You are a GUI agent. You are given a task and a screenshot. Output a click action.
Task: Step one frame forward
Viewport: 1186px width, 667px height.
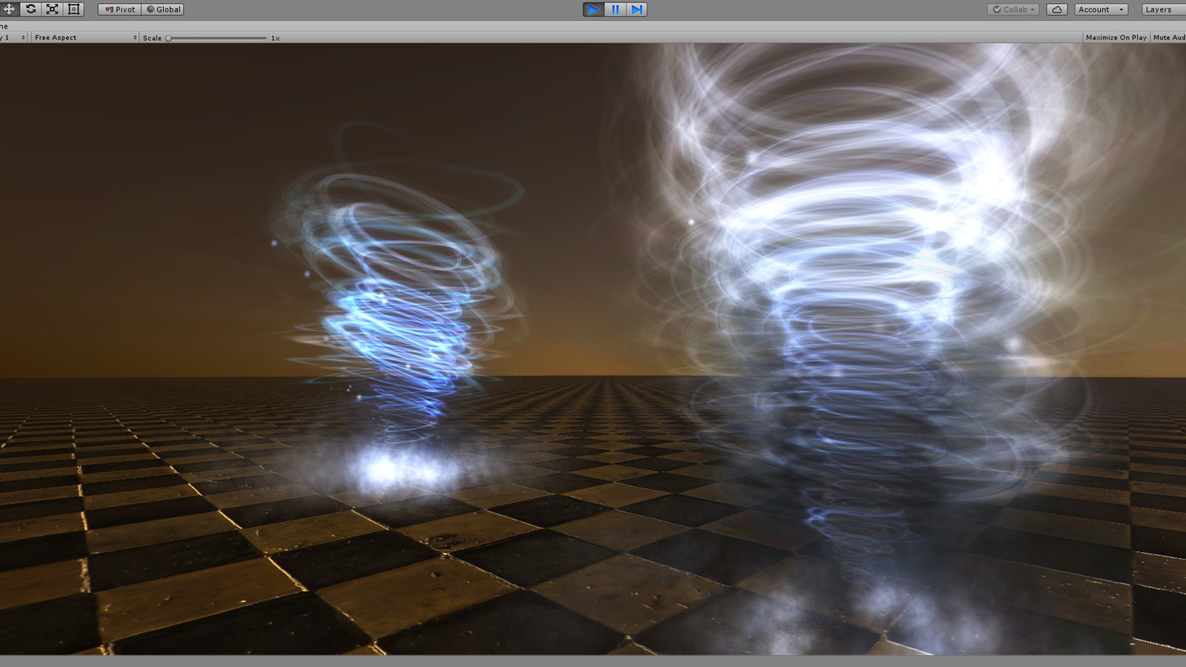coord(637,10)
